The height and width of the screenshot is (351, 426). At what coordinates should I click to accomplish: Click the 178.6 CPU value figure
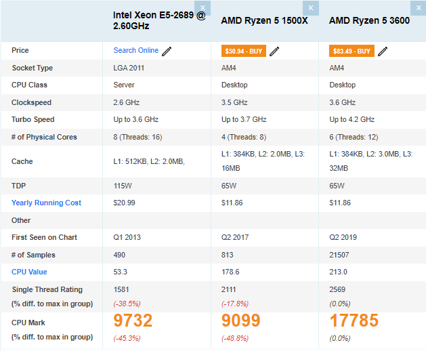point(230,272)
